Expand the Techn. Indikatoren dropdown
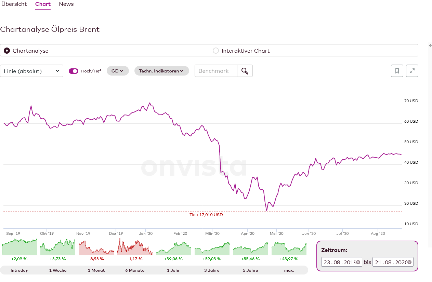The height and width of the screenshot is (282, 432). coord(161,71)
